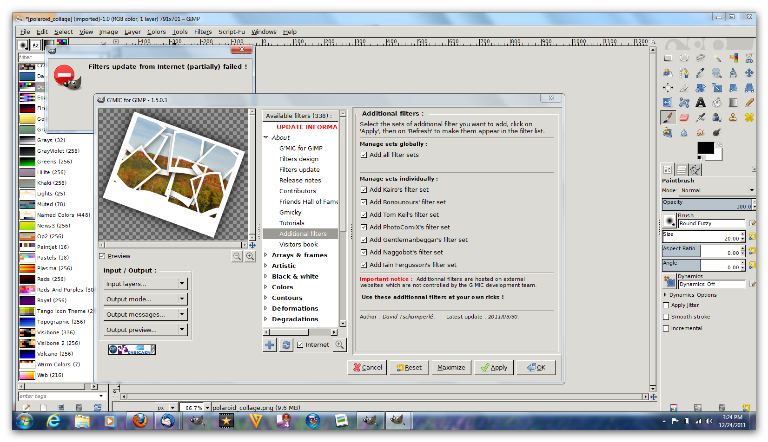Choose the Paths pen tool
Viewport: 768px width, 442px height.
(684, 73)
